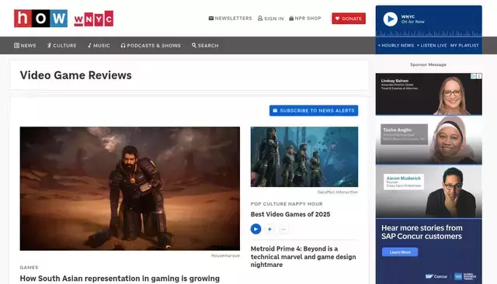Open Metroid Prime 4: Beyond review

(x=304, y=257)
